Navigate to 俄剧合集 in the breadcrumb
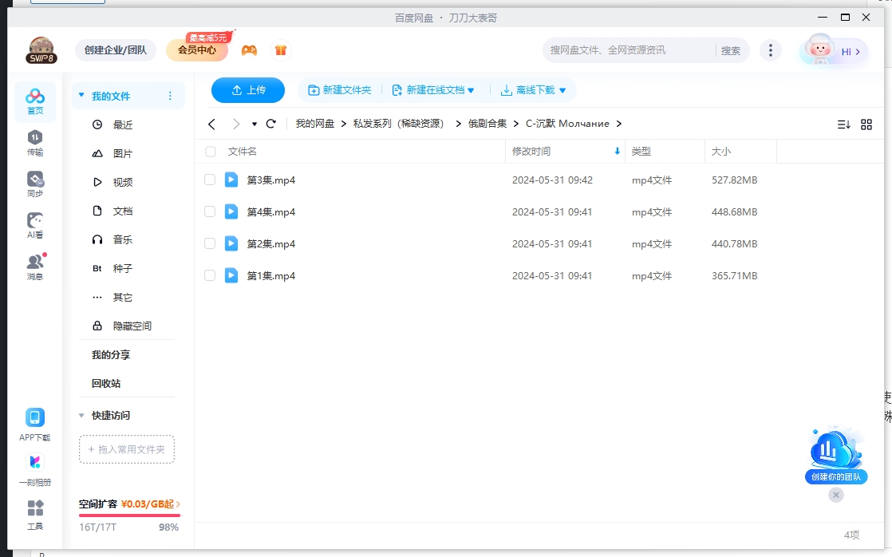The width and height of the screenshot is (892, 557). [x=486, y=124]
